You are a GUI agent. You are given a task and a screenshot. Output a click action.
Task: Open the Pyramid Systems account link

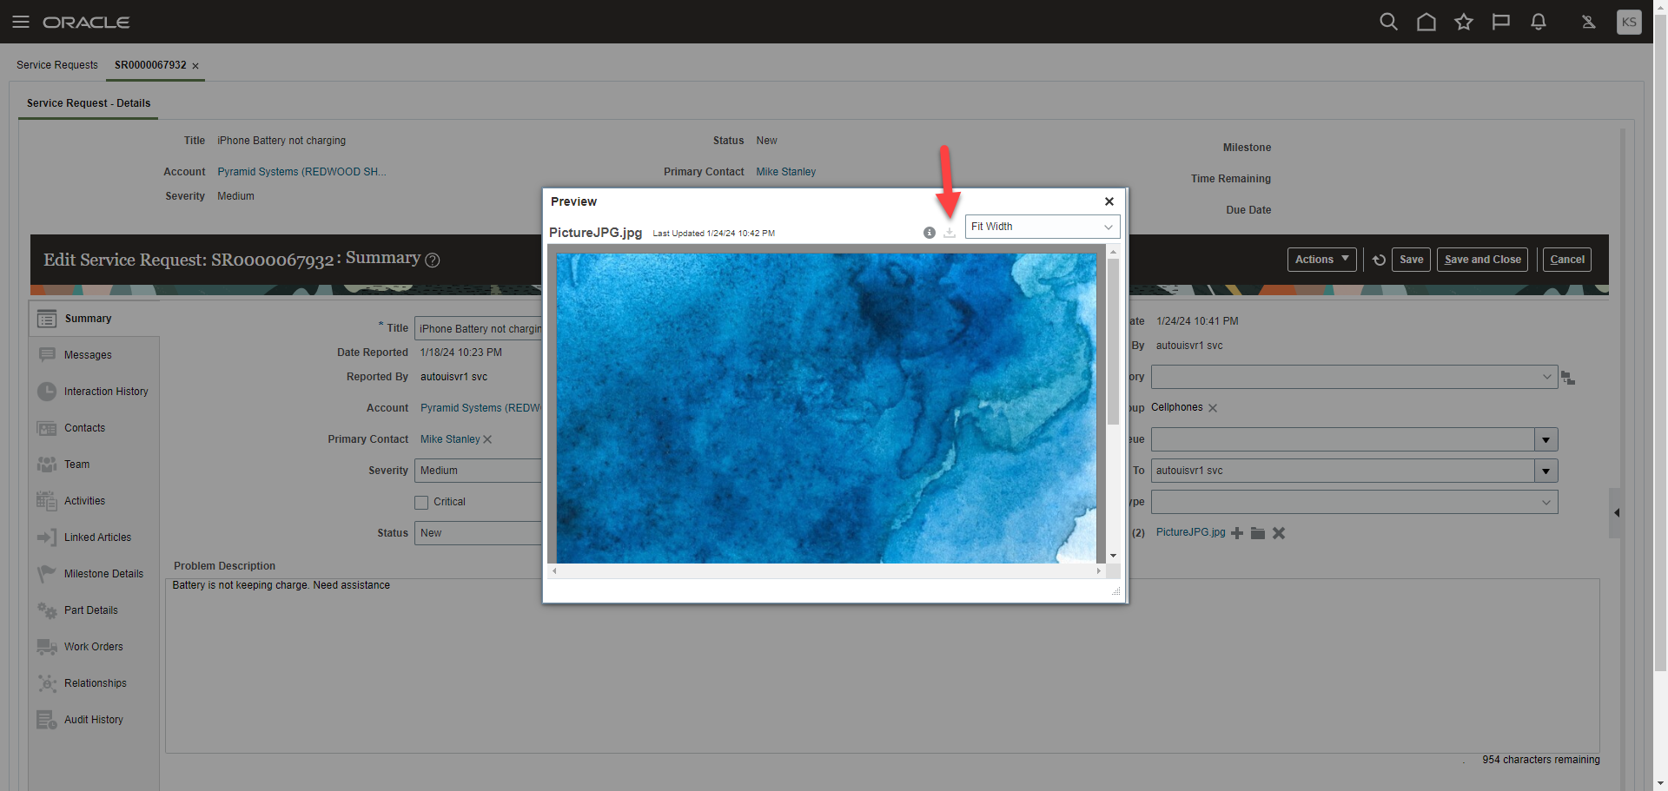301,171
